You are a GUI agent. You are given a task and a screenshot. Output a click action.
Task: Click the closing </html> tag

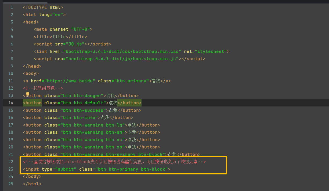(32, 184)
